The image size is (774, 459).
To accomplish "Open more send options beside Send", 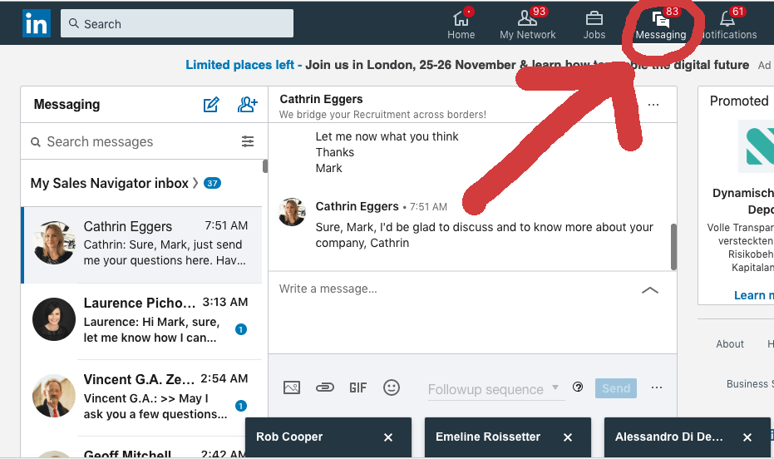I will pyautogui.click(x=657, y=387).
